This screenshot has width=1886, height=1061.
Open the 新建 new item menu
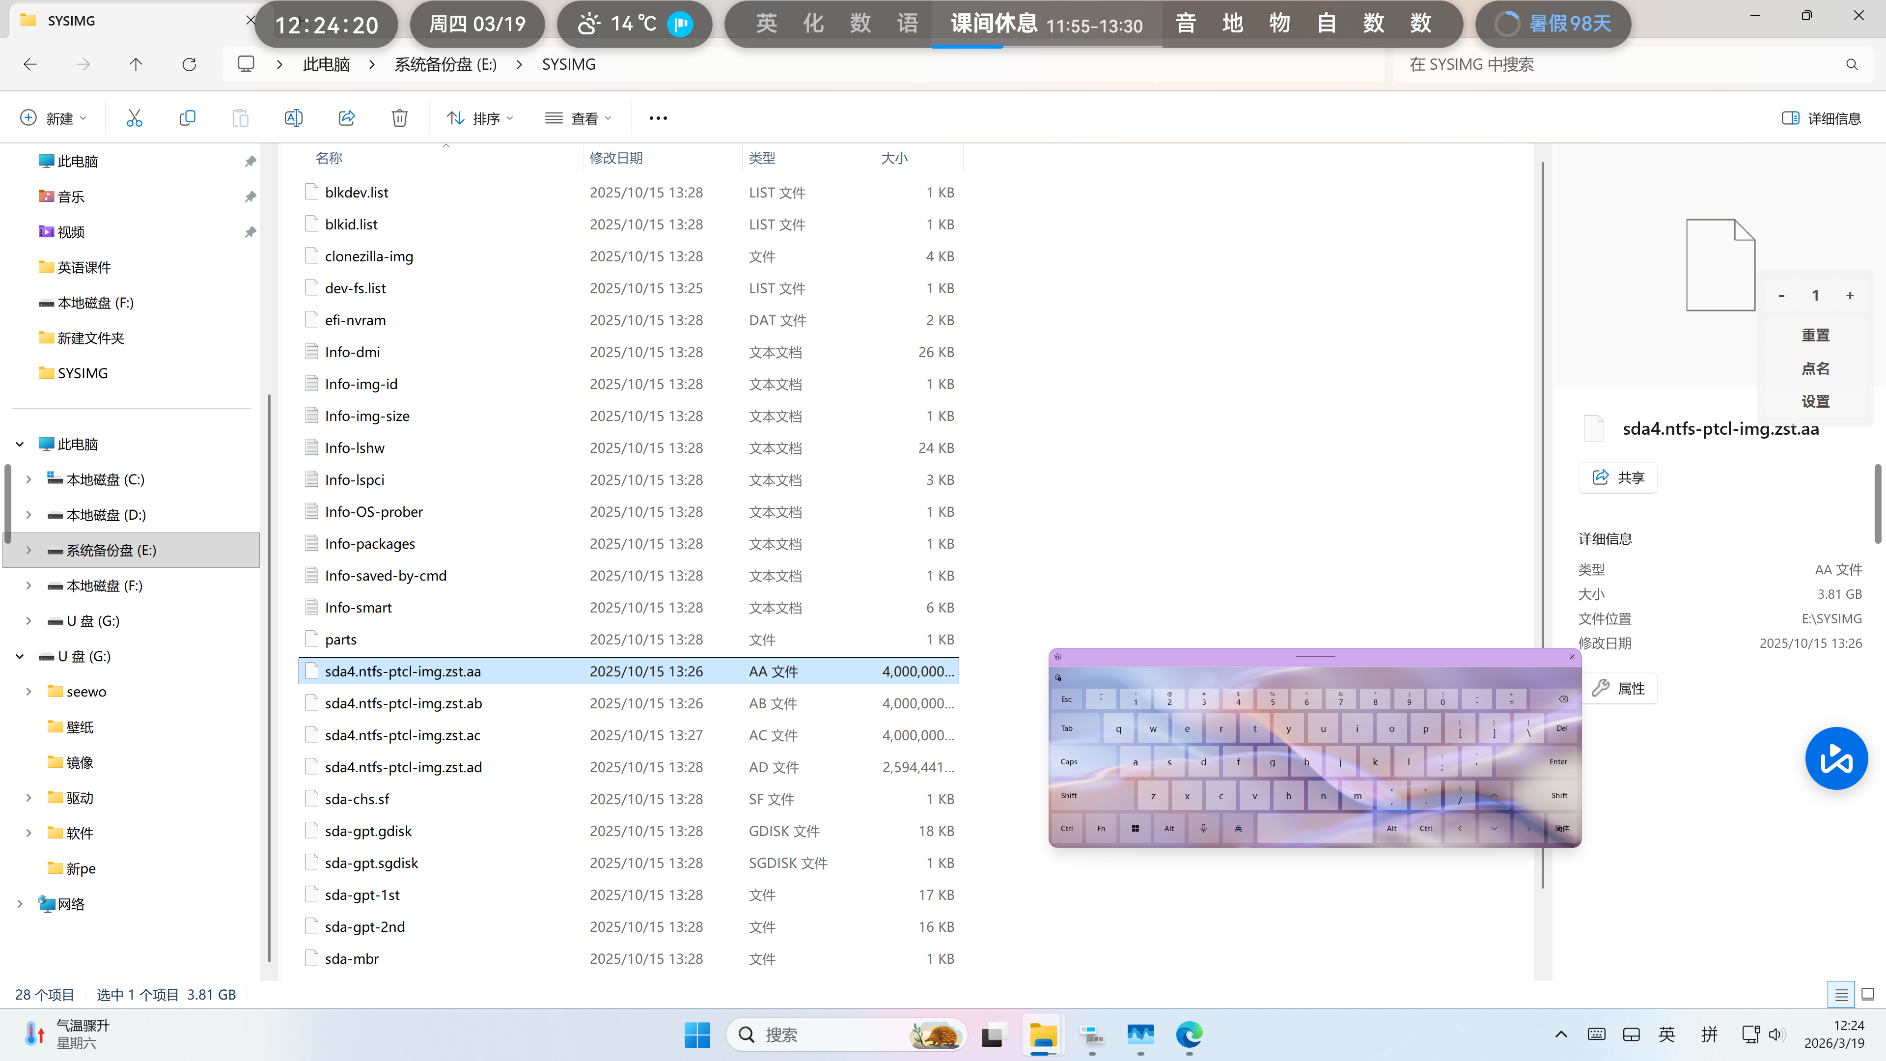[54, 118]
